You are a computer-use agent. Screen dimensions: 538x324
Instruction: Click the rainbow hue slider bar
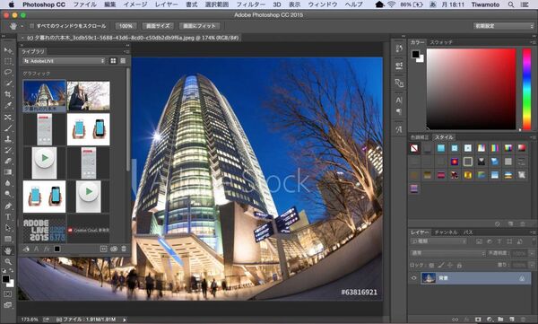526,90
